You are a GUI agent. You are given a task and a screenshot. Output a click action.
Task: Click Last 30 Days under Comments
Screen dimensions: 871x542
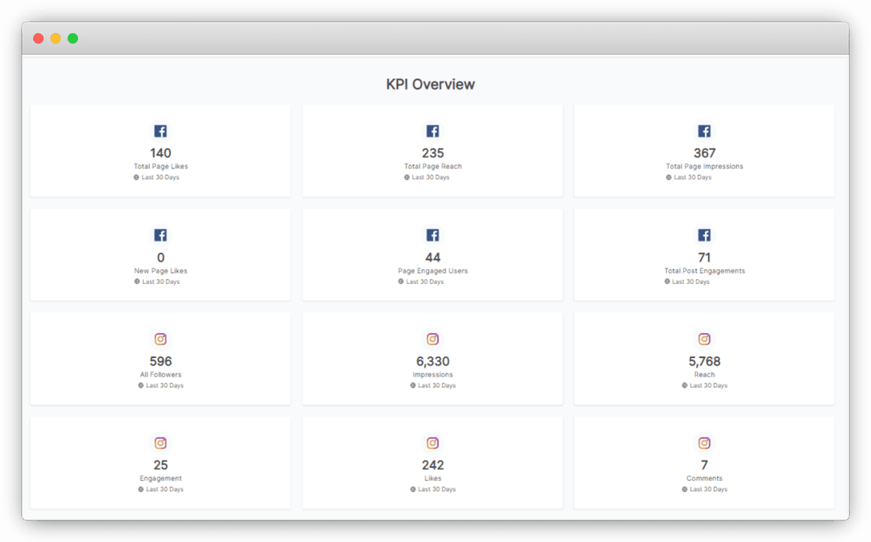[x=708, y=490]
